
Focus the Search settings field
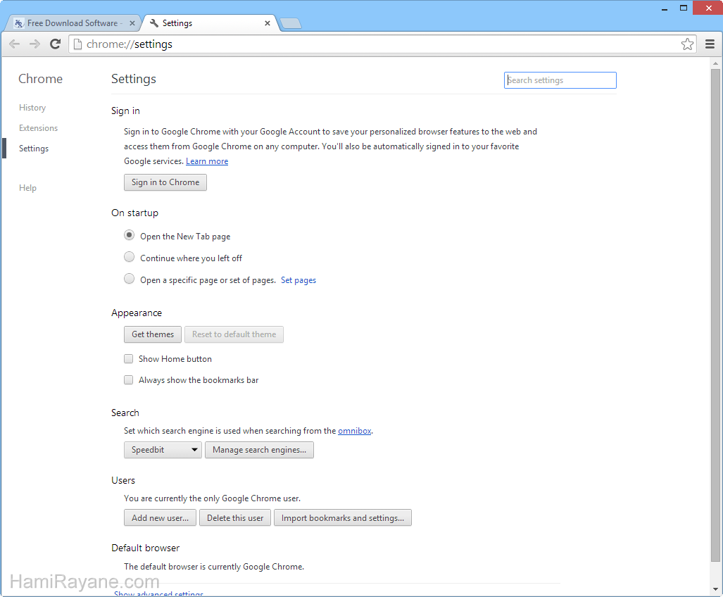560,80
